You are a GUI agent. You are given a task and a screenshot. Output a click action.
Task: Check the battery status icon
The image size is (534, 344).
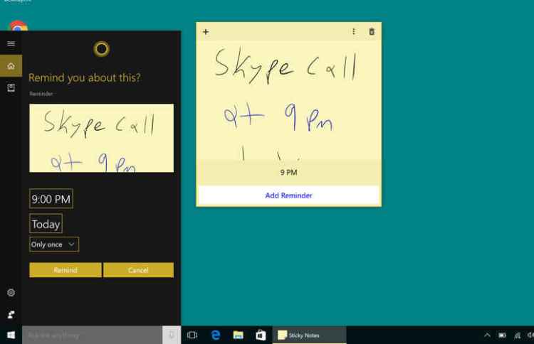point(502,335)
